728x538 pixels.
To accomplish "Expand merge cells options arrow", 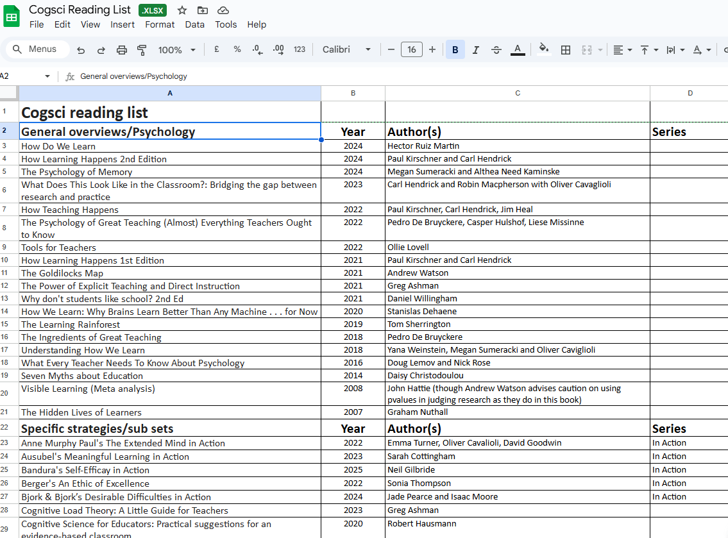I will coord(600,49).
